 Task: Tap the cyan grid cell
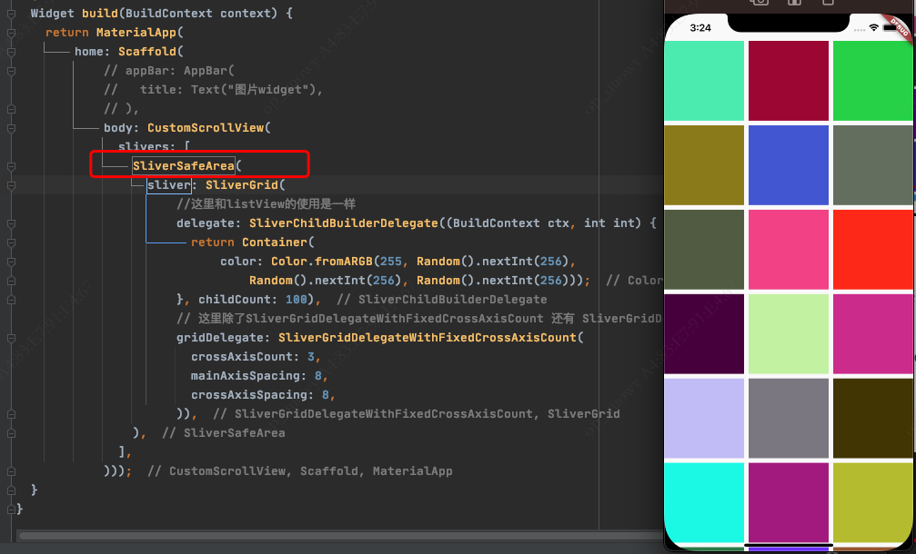tap(704, 502)
